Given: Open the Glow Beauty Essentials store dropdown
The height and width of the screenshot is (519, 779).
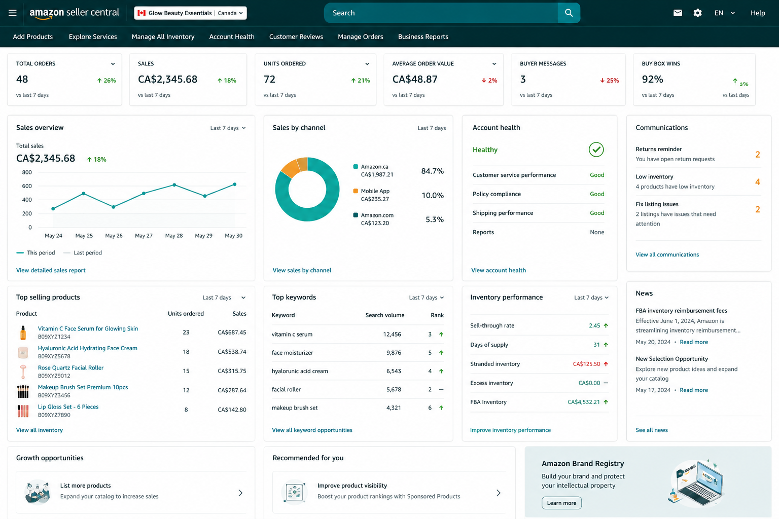Looking at the screenshot, I should (x=190, y=13).
